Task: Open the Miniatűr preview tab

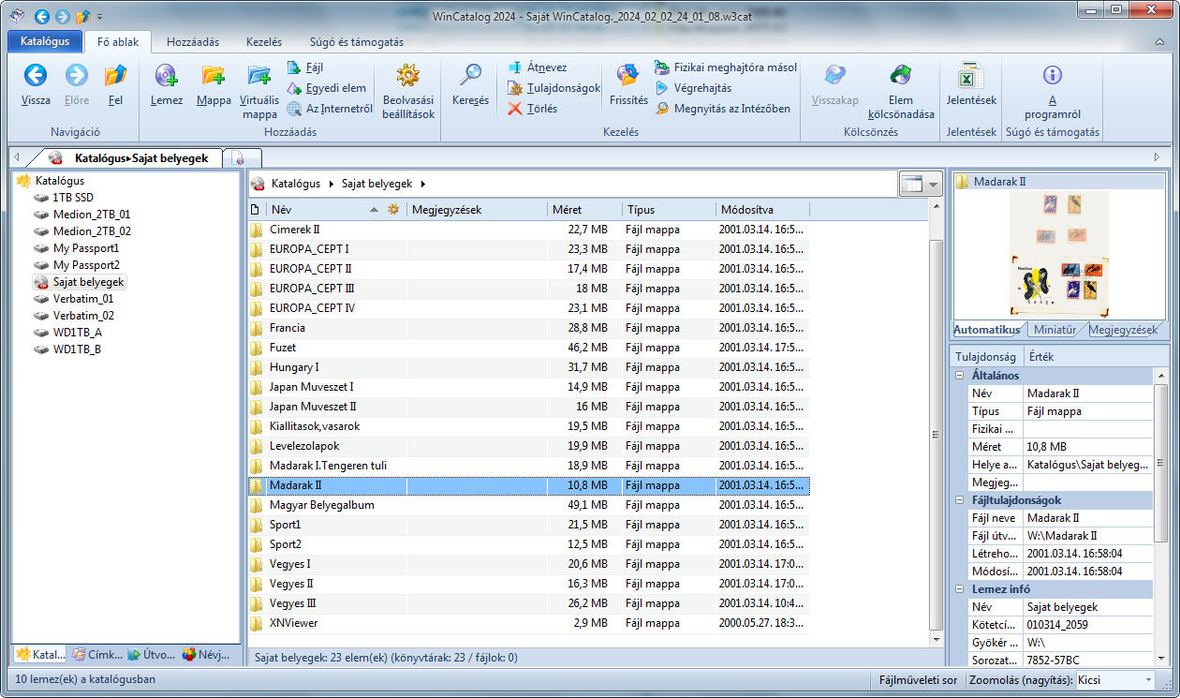Action: pyautogui.click(x=1054, y=330)
